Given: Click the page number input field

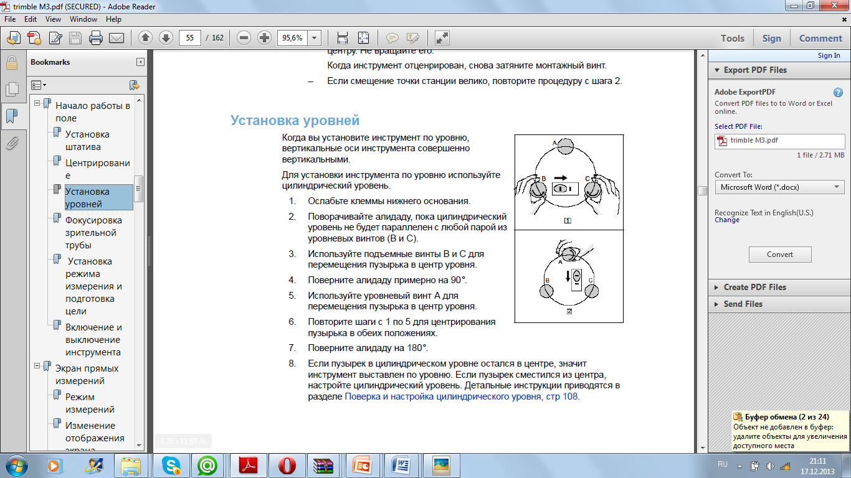Looking at the screenshot, I should coord(189,38).
